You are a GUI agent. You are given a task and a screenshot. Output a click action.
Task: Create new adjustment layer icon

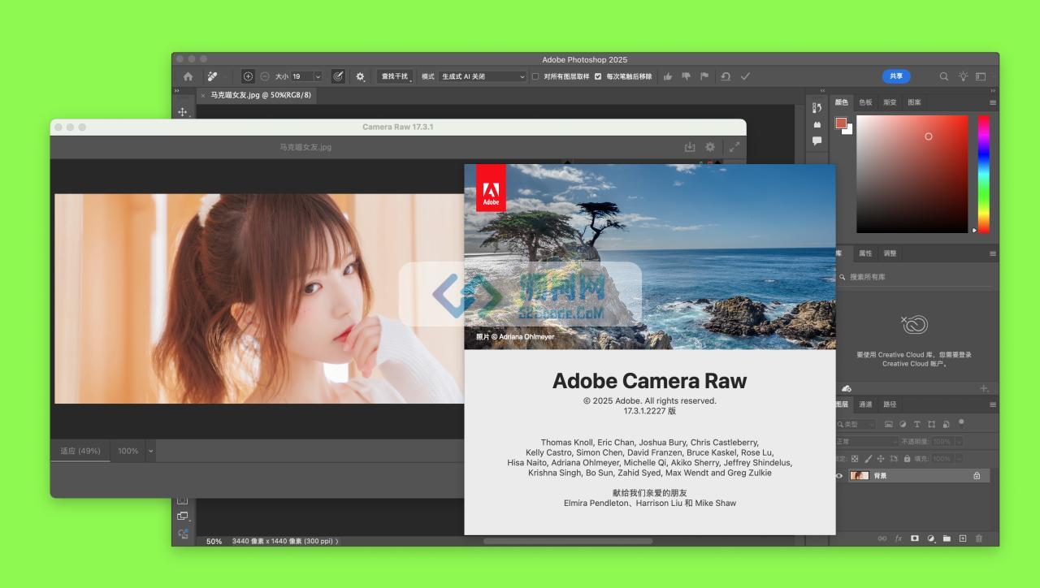(931, 538)
